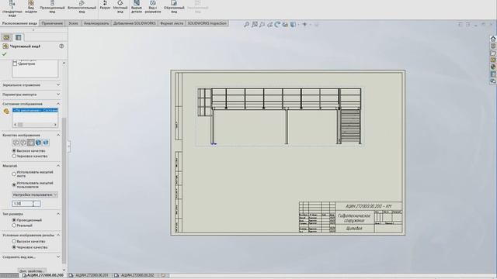The height and width of the screenshot is (279, 497).
Task: Open sheet tab АЦИН.272000.00.201
Action: coord(89,276)
